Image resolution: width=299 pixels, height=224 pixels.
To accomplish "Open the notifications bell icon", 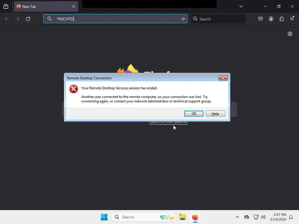I will (291, 217).
